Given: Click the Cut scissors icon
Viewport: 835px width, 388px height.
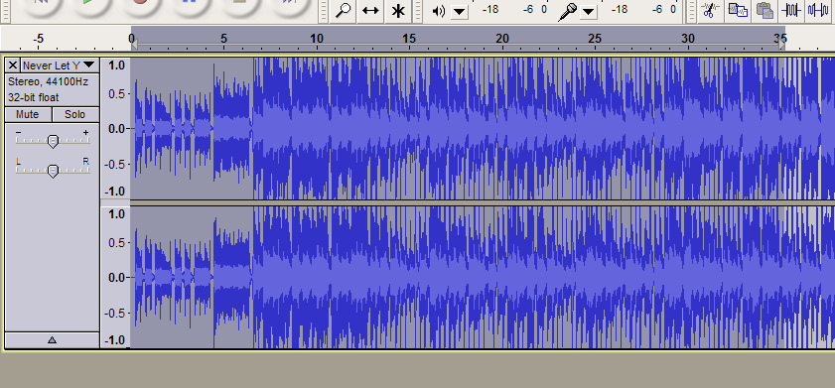Looking at the screenshot, I should 710,10.
